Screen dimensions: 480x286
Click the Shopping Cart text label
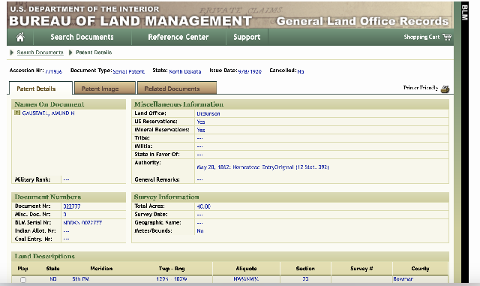(421, 37)
